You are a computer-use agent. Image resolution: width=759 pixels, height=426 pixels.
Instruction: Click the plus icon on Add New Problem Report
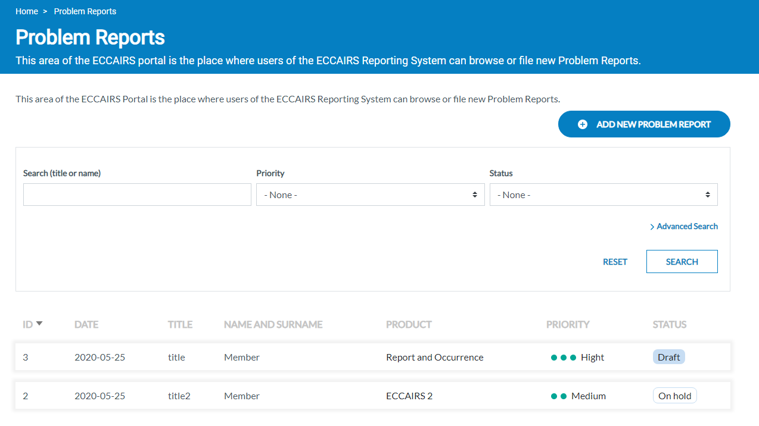click(x=583, y=124)
